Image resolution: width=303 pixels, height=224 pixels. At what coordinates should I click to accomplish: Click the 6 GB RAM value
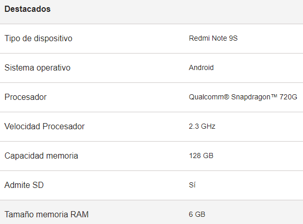coord(197,214)
